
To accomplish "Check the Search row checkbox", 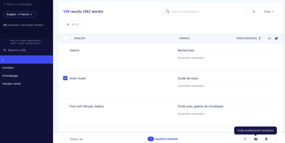I will pyautogui.click(x=65, y=50).
